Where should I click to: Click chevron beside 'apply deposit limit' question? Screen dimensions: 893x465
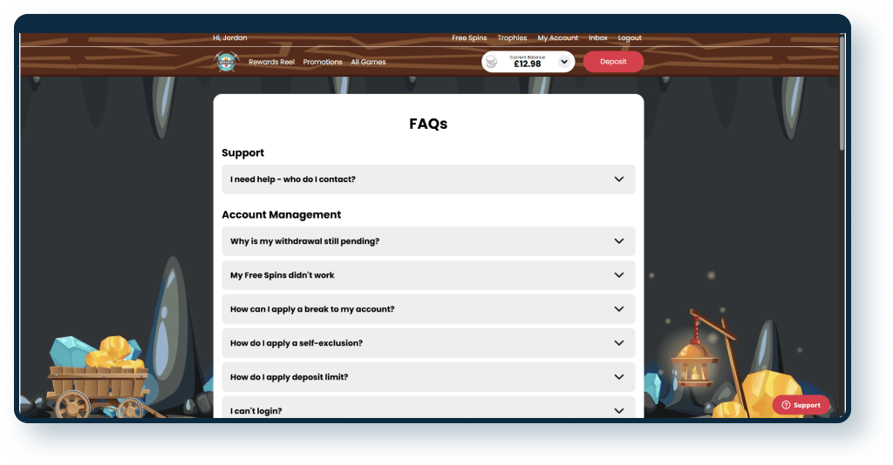619,377
